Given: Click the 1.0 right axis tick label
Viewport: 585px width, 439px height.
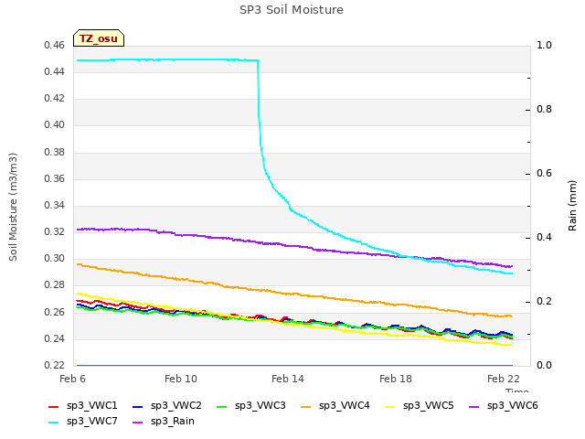Looking at the screenshot, I should (x=544, y=46).
